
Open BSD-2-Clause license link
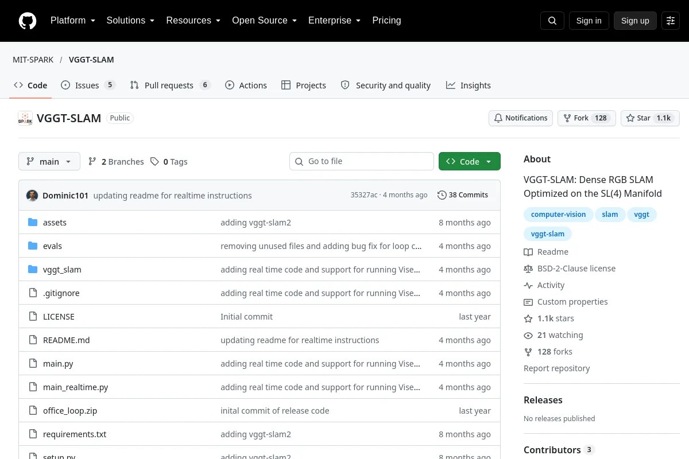click(x=570, y=269)
